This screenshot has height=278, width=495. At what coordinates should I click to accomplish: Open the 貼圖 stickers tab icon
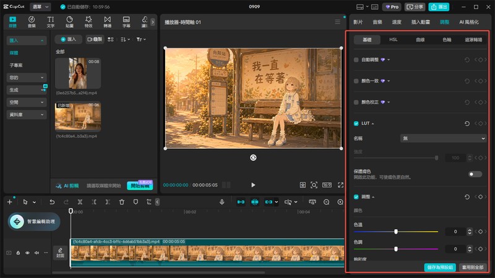click(x=69, y=22)
